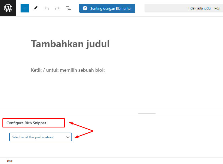Open the document overview list icon
The image size is (223, 164).
[68, 8]
